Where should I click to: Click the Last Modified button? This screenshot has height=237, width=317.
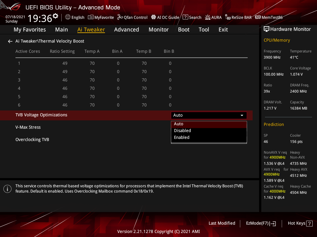pos(222,223)
